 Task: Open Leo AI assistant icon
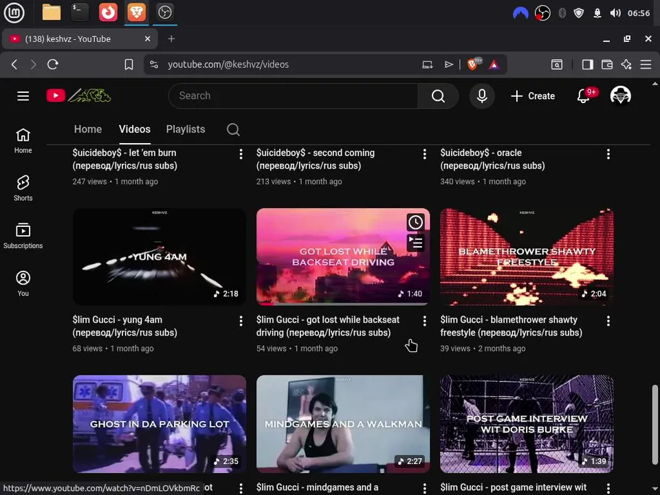[x=626, y=65]
